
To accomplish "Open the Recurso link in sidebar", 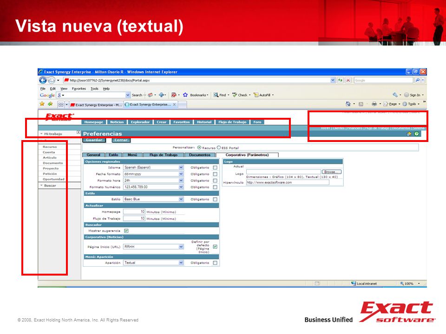I will click(x=50, y=147).
